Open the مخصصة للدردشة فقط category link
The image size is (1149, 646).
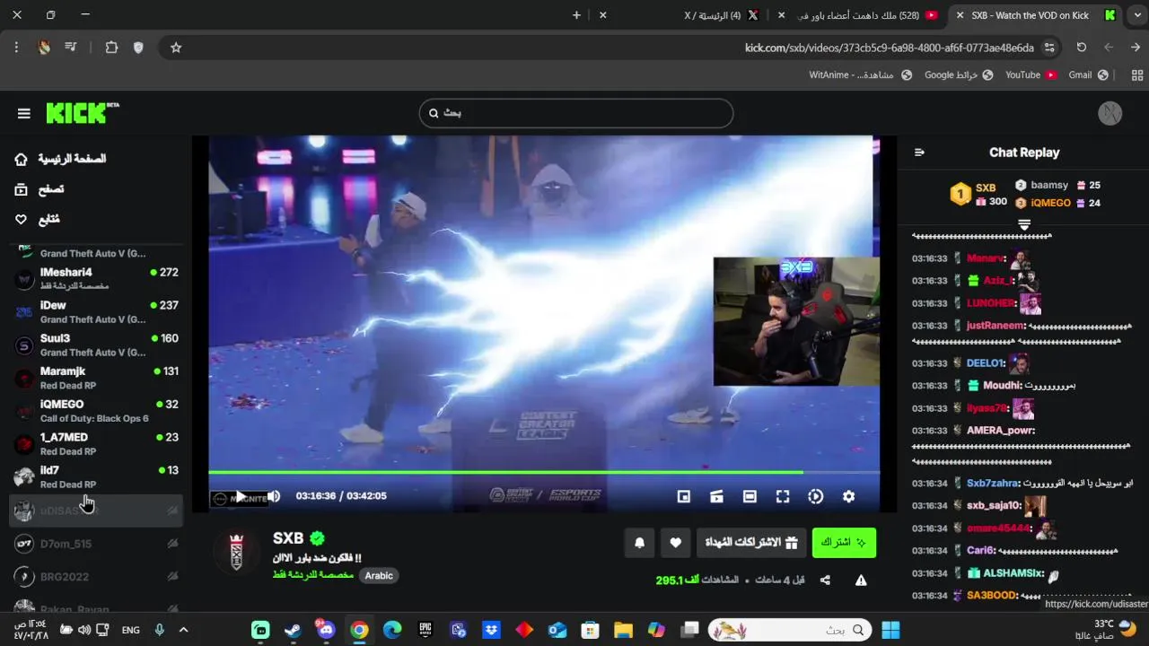point(313,575)
